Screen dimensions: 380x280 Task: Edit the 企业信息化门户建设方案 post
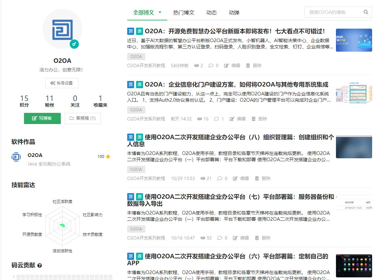pos(237,119)
